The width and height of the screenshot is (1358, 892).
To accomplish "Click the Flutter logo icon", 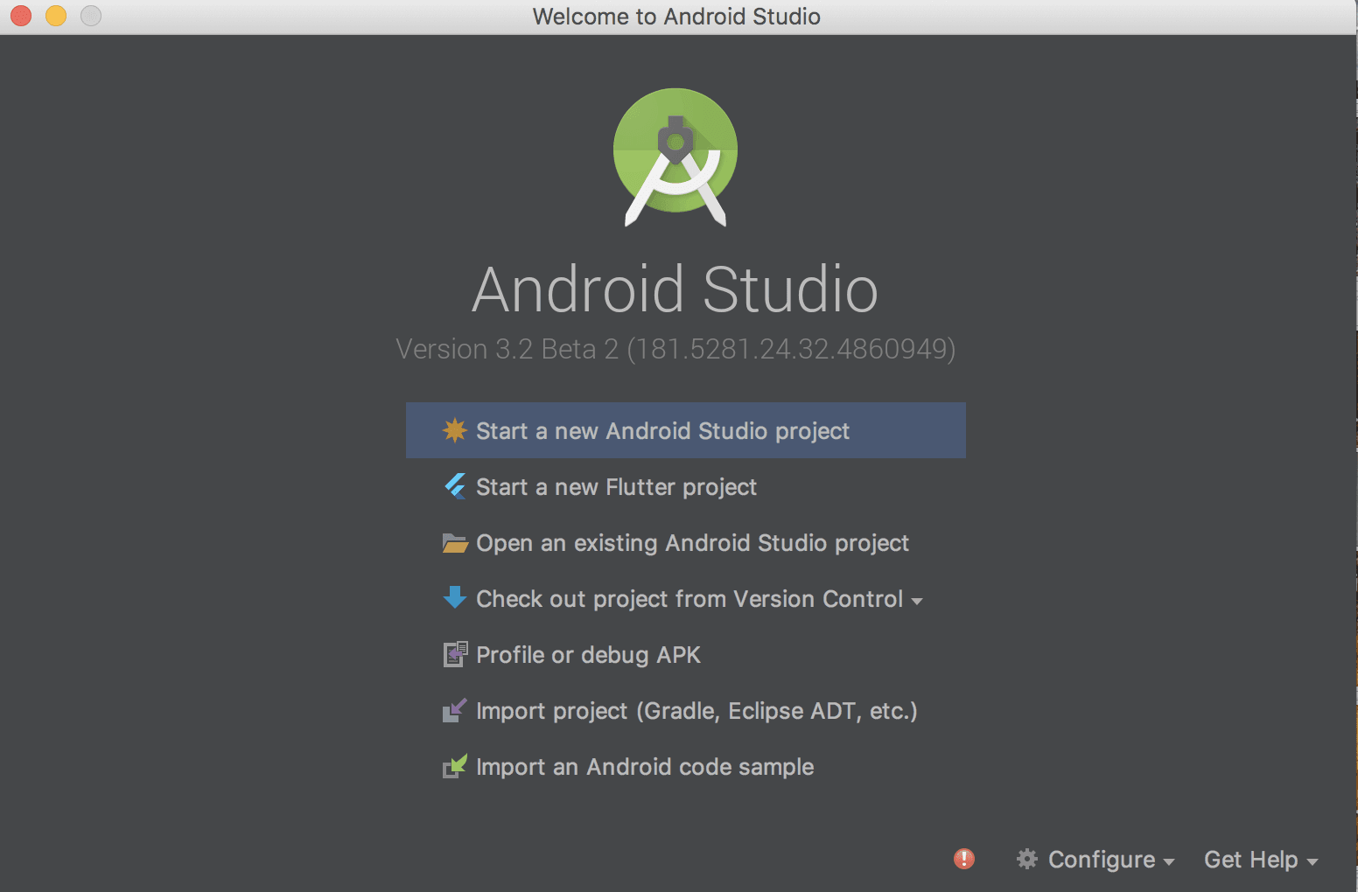I will click(x=455, y=486).
